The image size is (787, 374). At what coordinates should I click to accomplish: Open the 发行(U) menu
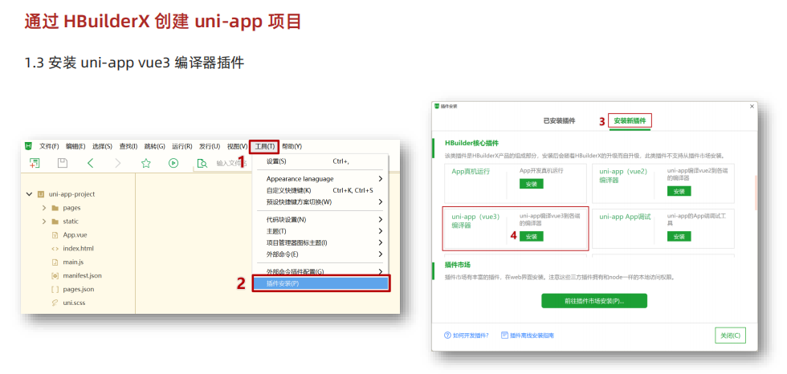[x=210, y=146]
